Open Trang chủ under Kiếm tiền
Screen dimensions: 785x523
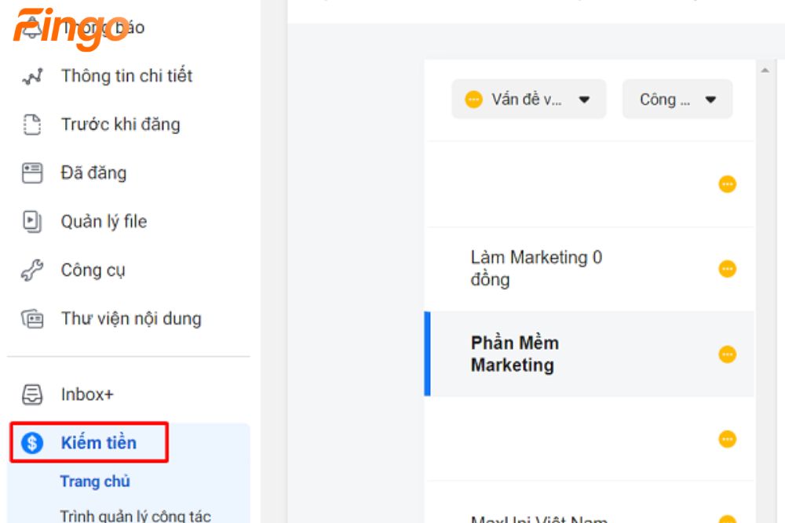pyautogui.click(x=95, y=481)
